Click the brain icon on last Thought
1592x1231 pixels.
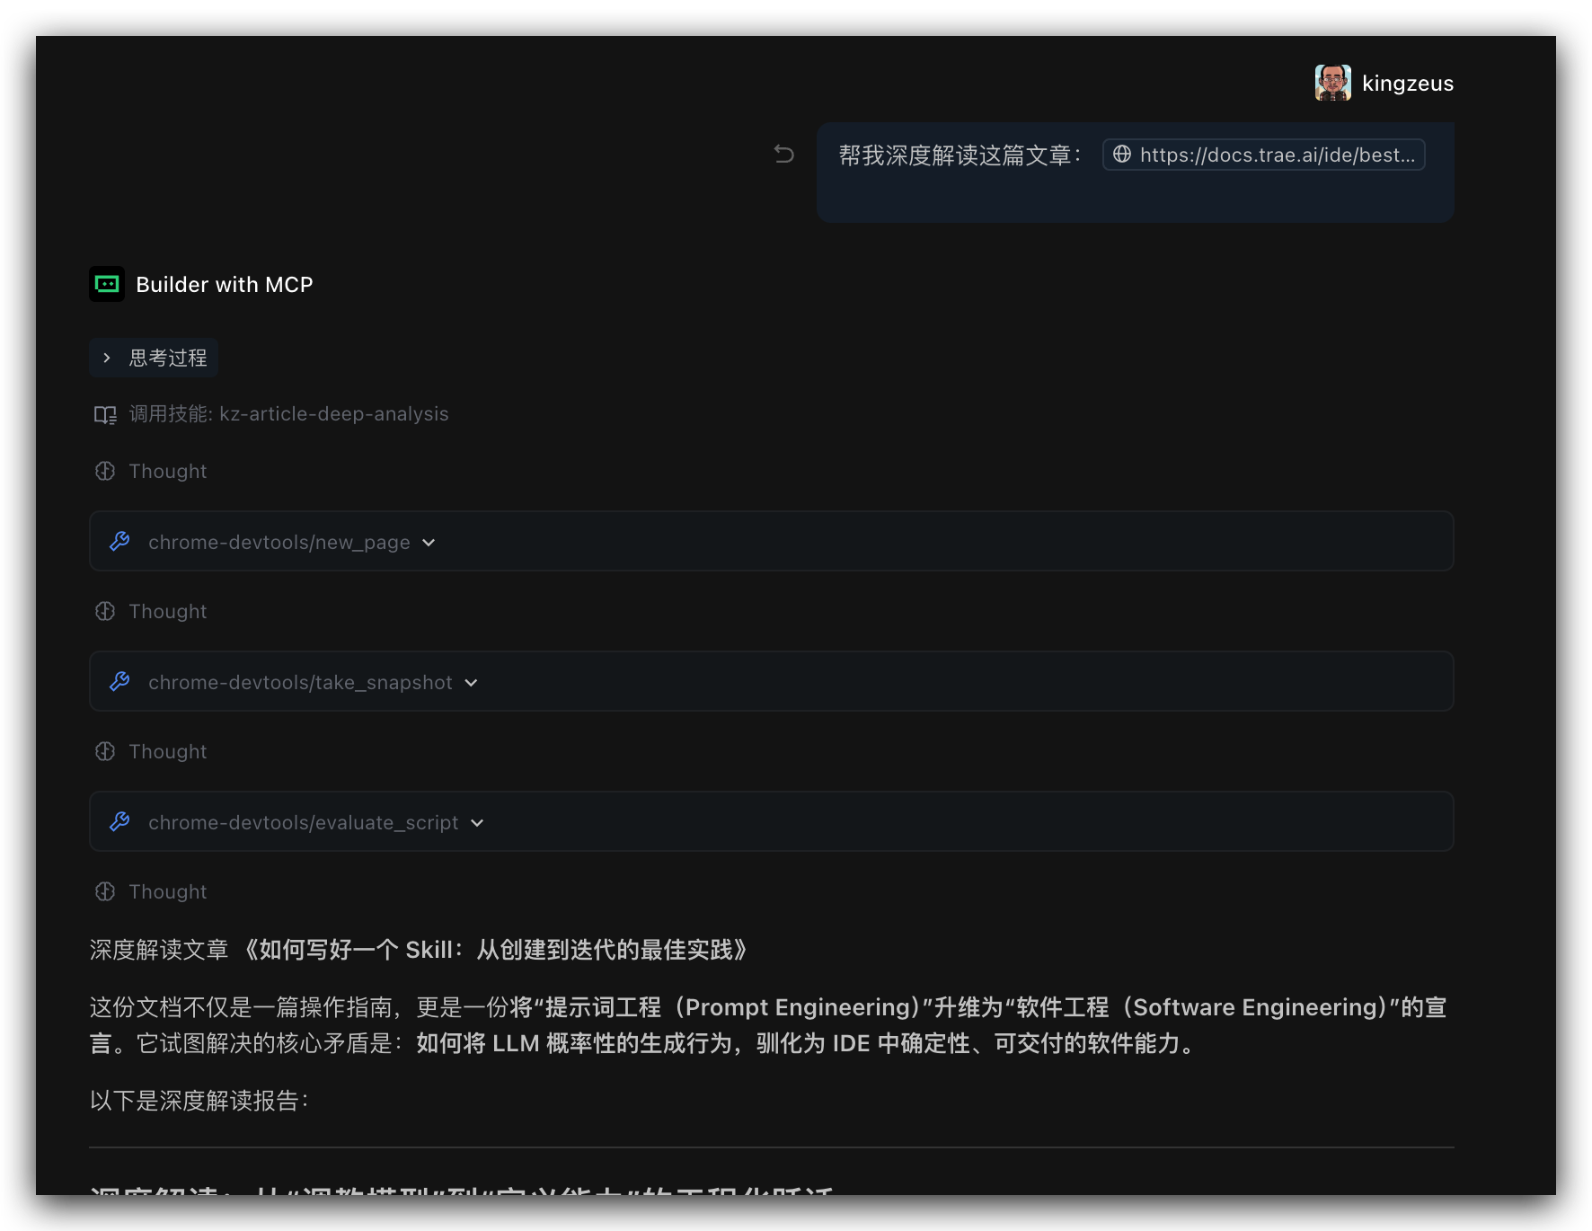point(105,891)
